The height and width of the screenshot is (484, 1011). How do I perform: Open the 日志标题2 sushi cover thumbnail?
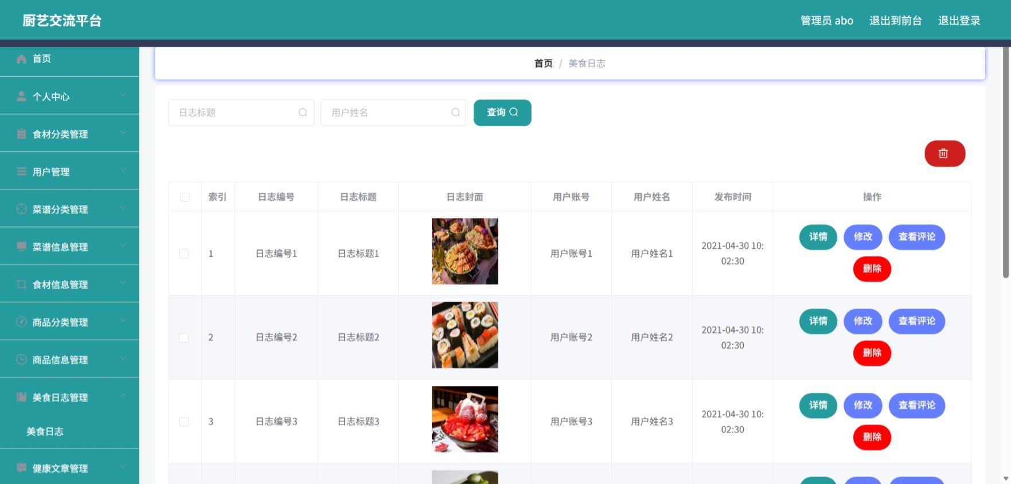click(x=464, y=335)
